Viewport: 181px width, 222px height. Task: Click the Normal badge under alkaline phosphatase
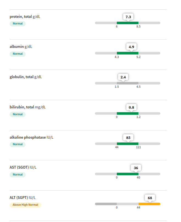click(x=18, y=144)
